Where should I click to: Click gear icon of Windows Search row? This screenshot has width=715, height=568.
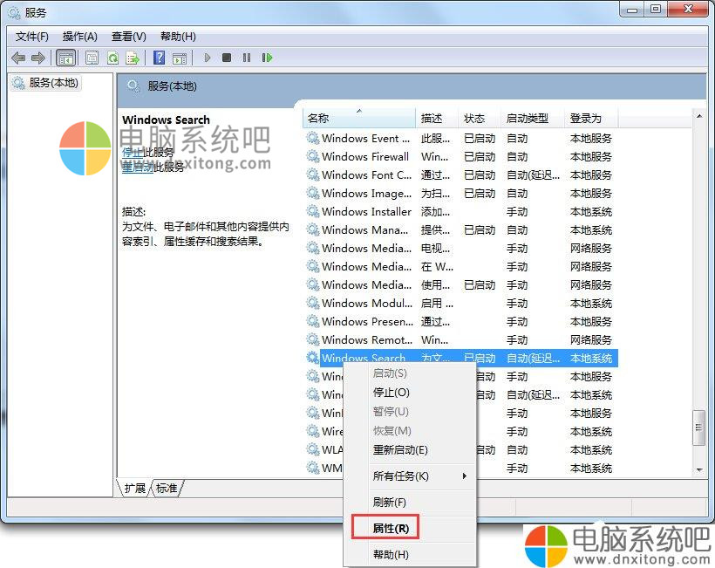(313, 358)
